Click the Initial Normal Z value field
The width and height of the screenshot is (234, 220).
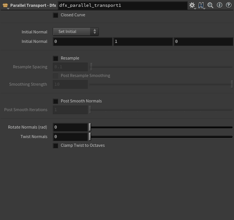(x=203, y=42)
